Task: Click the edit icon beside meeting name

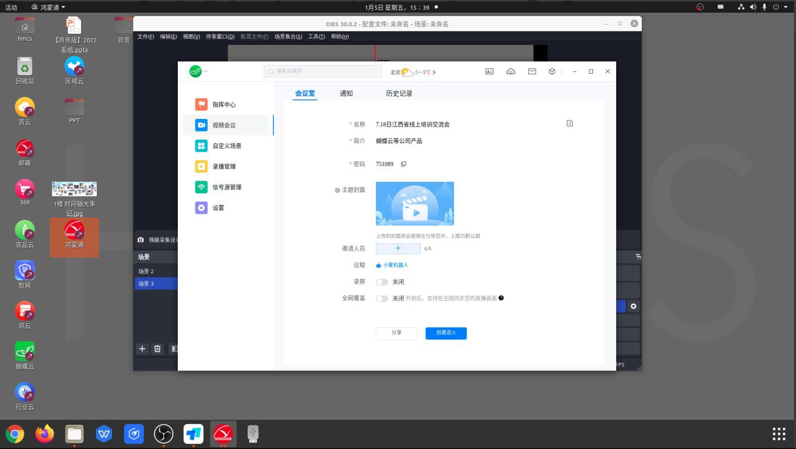Action: pyautogui.click(x=570, y=123)
